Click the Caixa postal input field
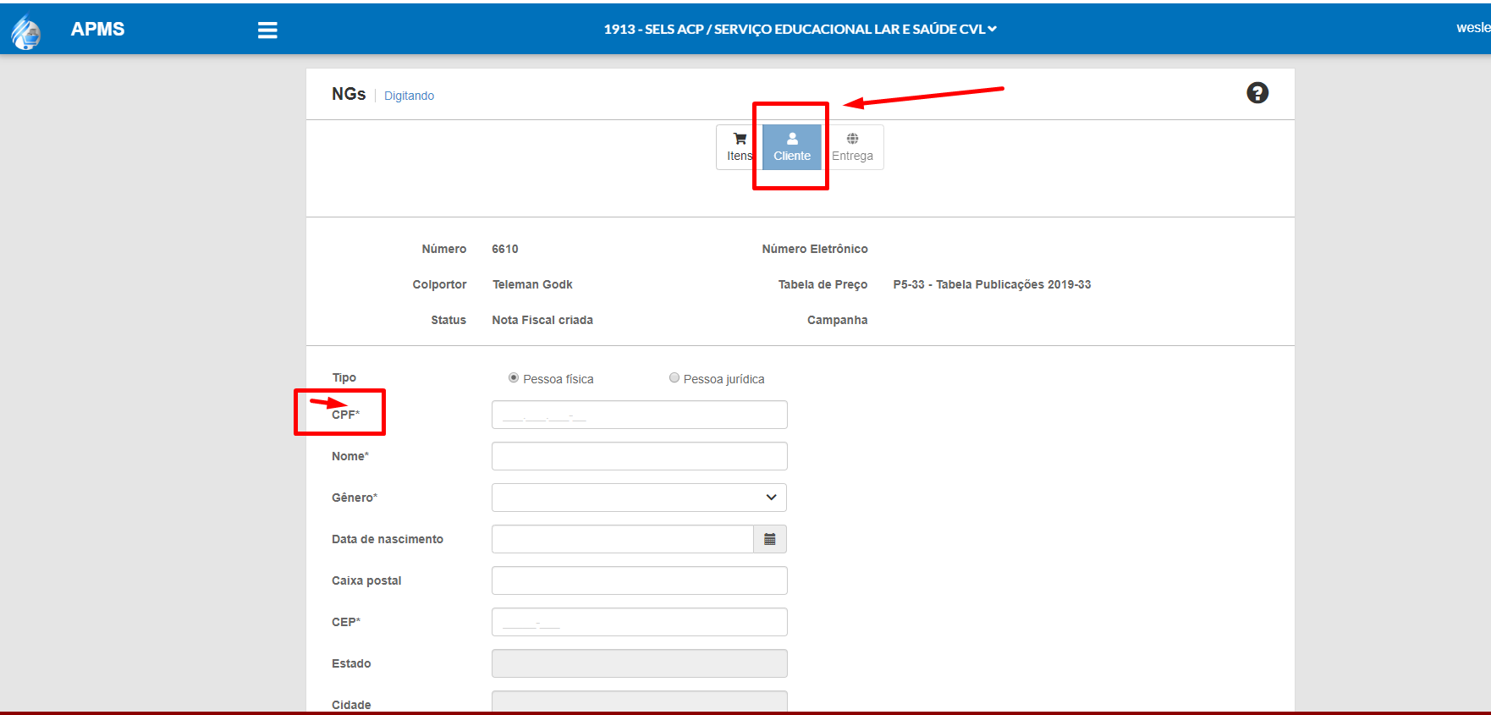Image resolution: width=1491 pixels, height=715 pixels. coord(639,580)
